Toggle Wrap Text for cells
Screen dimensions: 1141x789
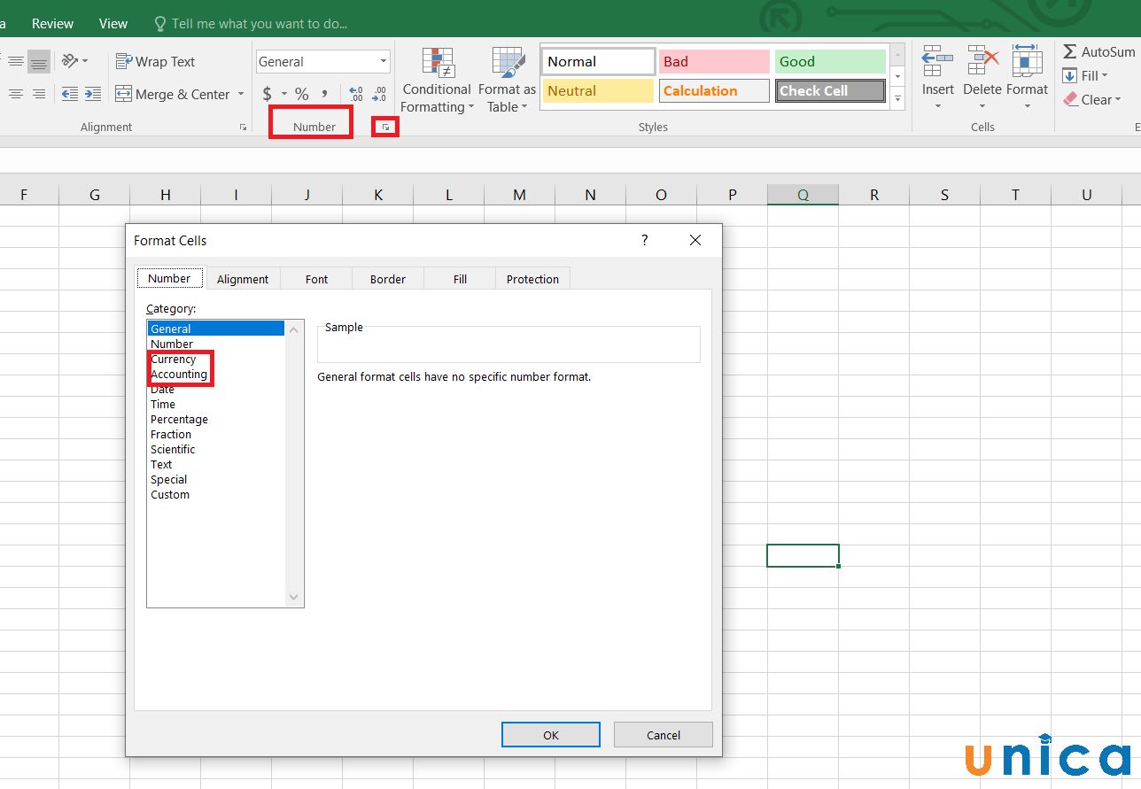[x=155, y=62]
